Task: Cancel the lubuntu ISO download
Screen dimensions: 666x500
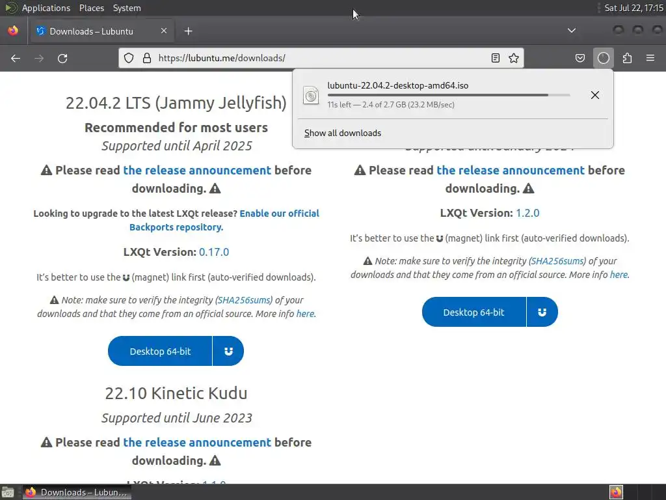Action: point(594,95)
